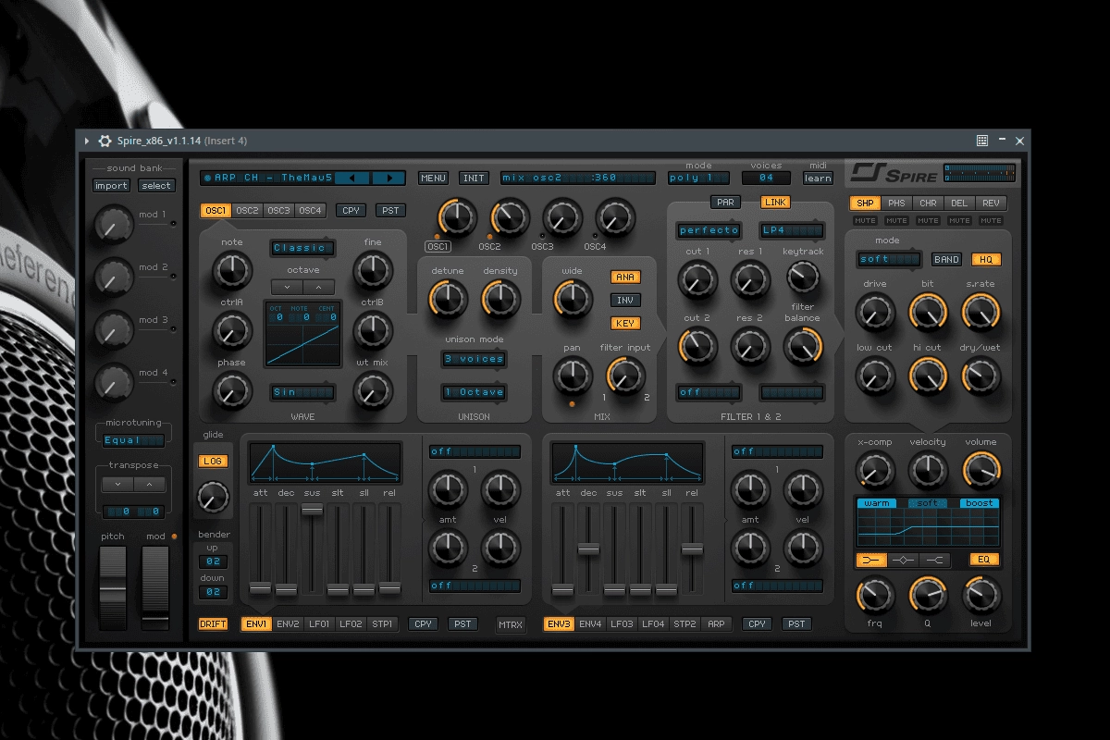Open the poly 1 mode dropdown
Viewport: 1110px width, 740px height.
pyautogui.click(x=698, y=178)
